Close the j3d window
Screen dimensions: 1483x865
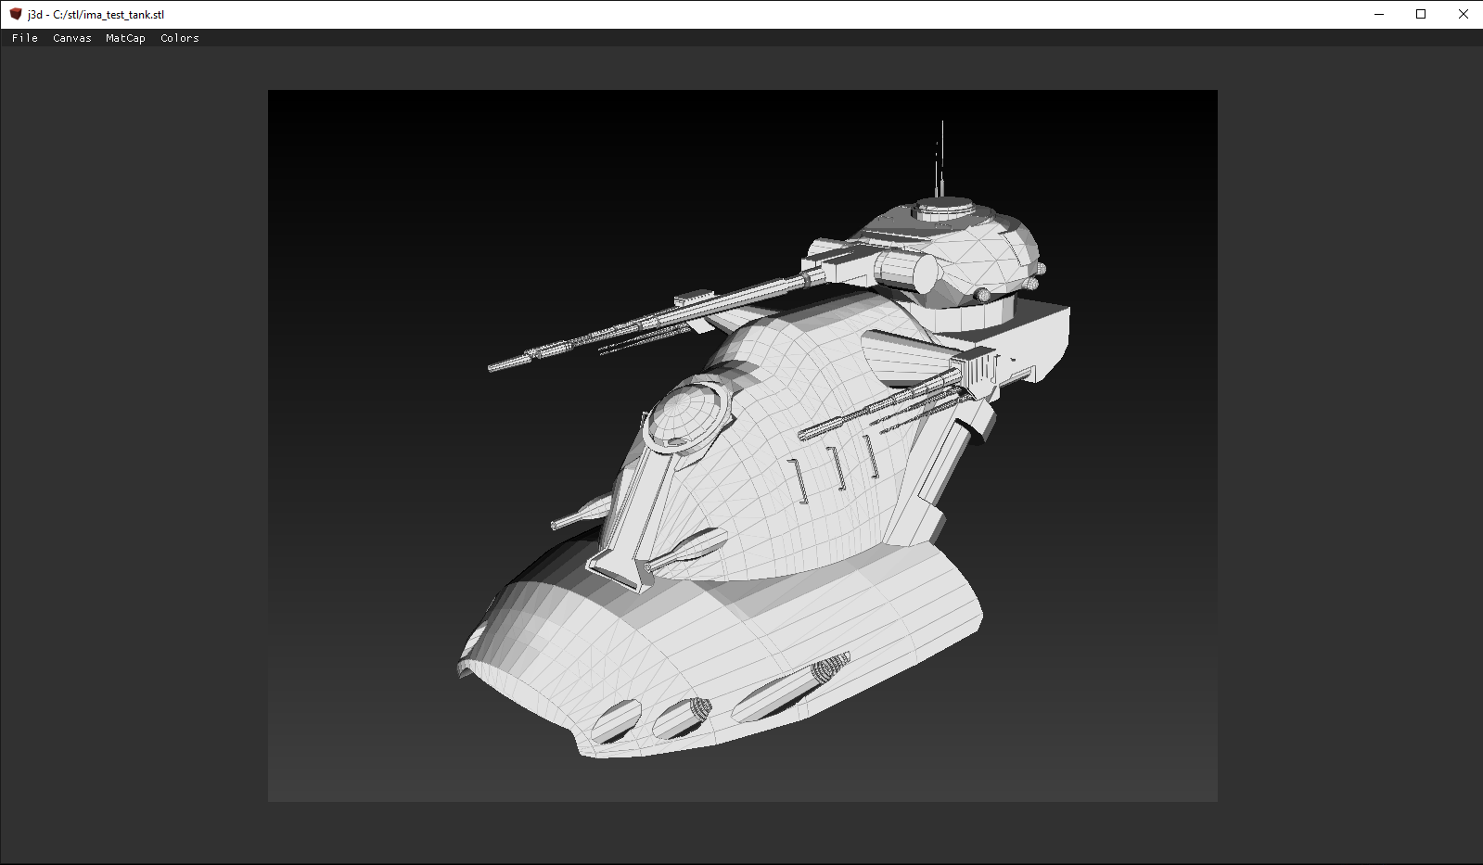(x=1463, y=14)
